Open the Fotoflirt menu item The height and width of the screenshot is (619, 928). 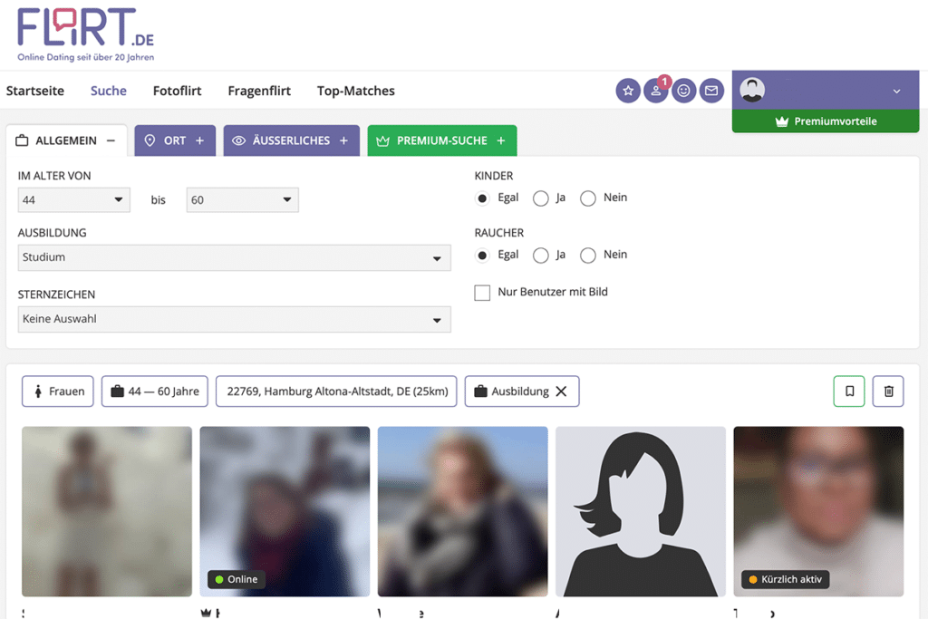177,91
